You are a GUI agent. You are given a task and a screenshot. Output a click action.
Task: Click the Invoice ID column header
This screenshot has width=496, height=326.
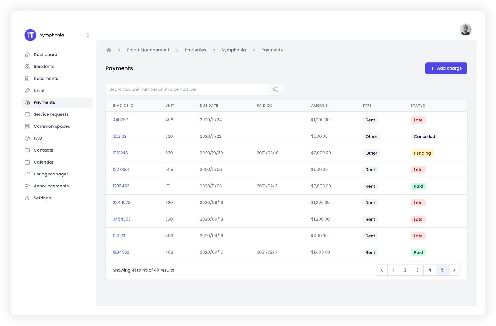pyautogui.click(x=123, y=106)
